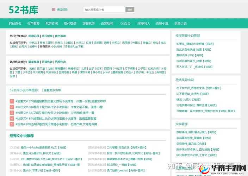This screenshot has height=176, width=248.
Task: Open the 快穿文 category link
Action: [x=59, y=43]
